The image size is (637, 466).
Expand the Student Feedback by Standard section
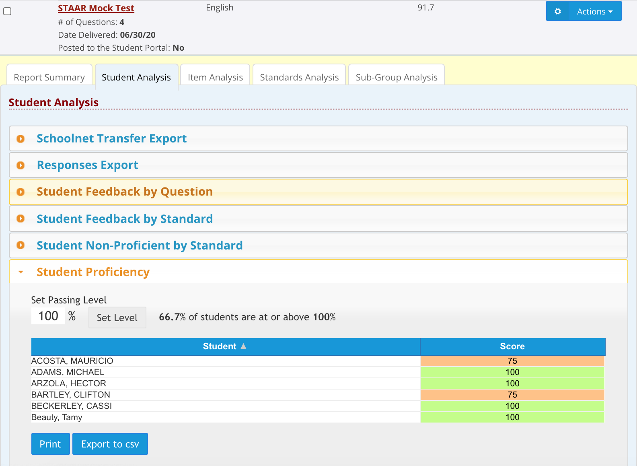click(125, 219)
